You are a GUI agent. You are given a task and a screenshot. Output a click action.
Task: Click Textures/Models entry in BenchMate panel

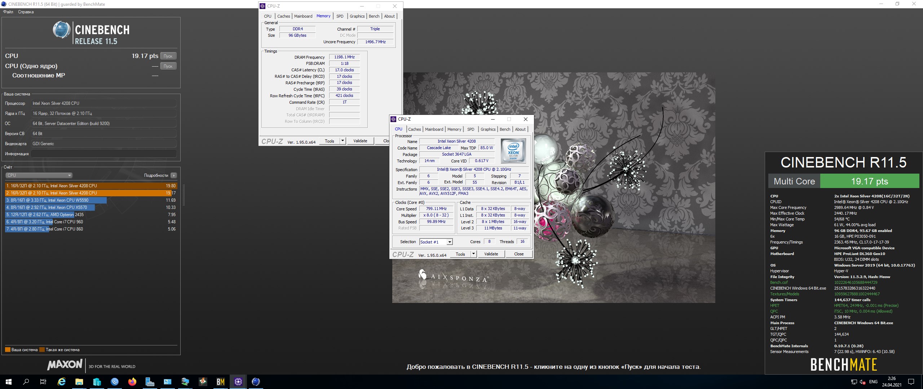785,294
